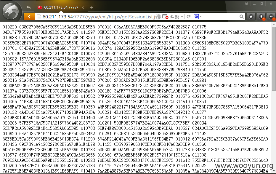Screen dimensions: 276x174
Task: Click user ID 070200 text
Action: 105,80
